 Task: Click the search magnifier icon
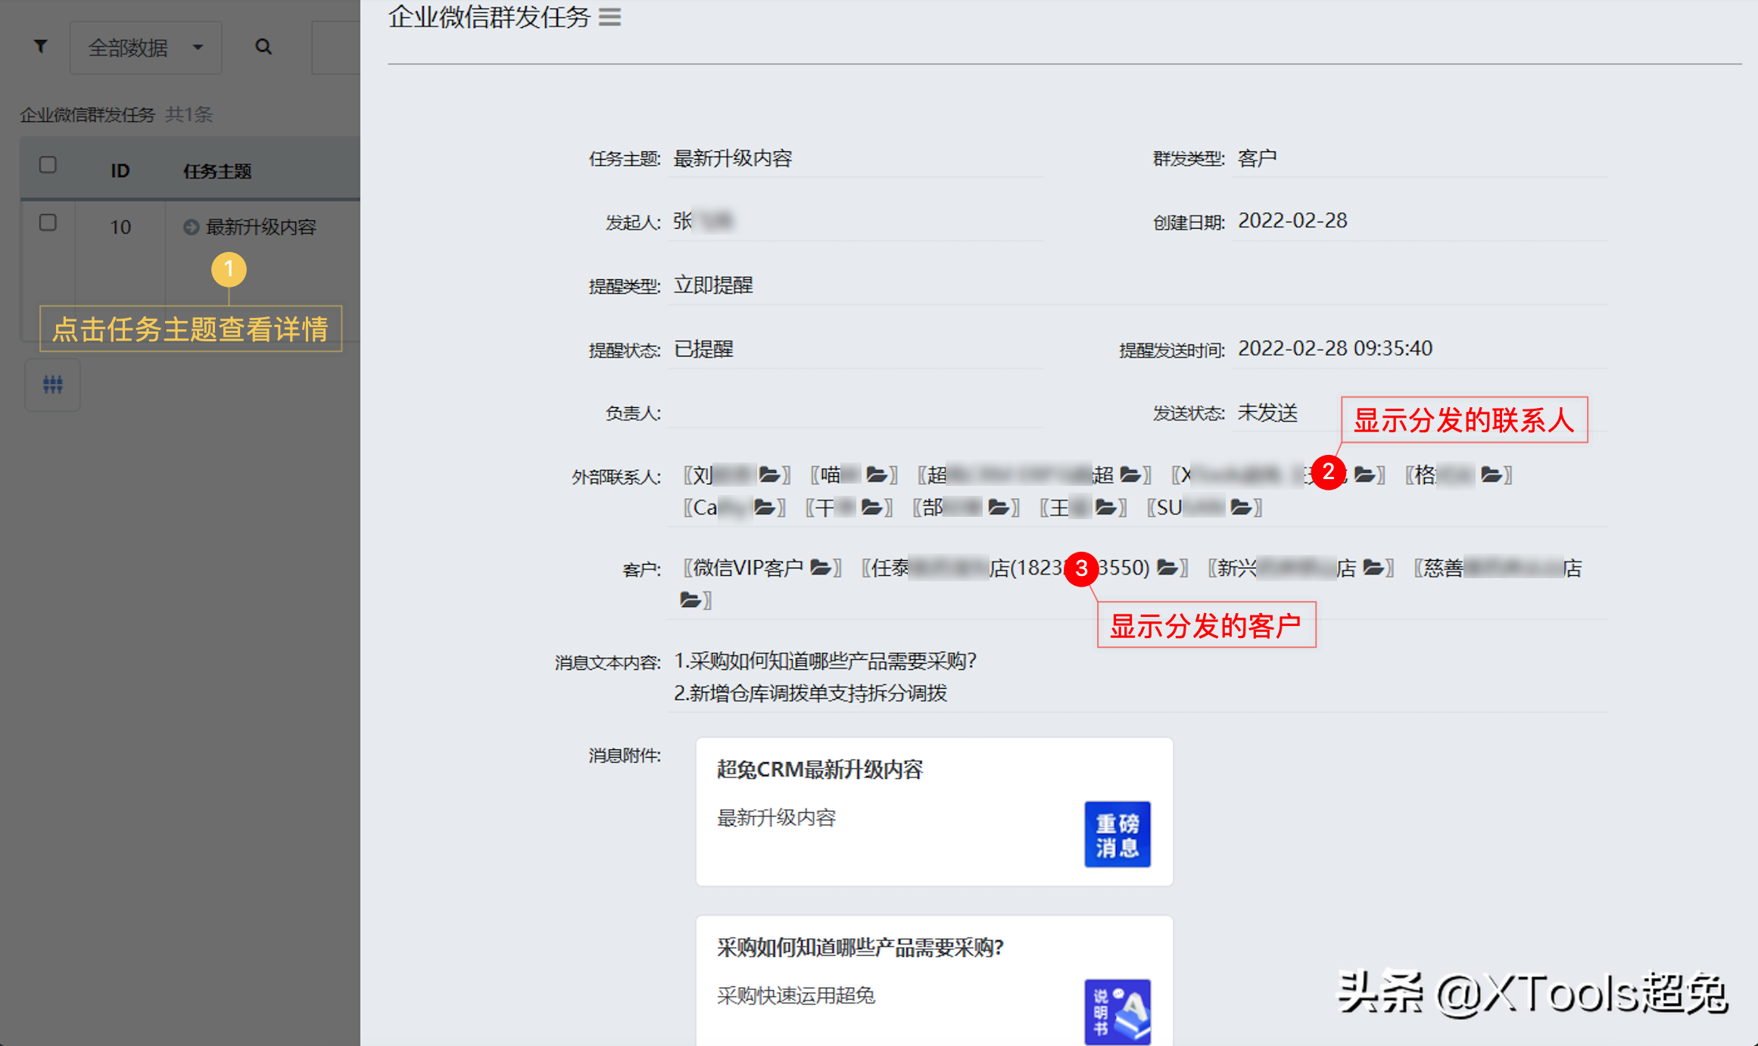click(263, 47)
